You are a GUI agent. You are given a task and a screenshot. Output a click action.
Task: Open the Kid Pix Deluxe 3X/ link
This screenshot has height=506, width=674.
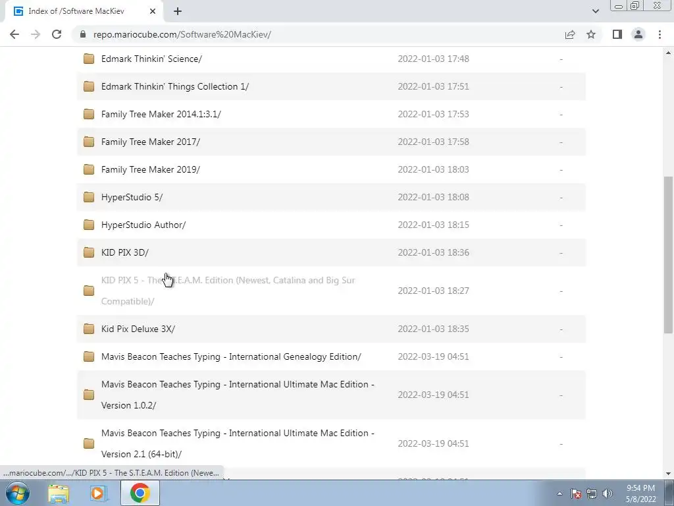click(x=138, y=329)
